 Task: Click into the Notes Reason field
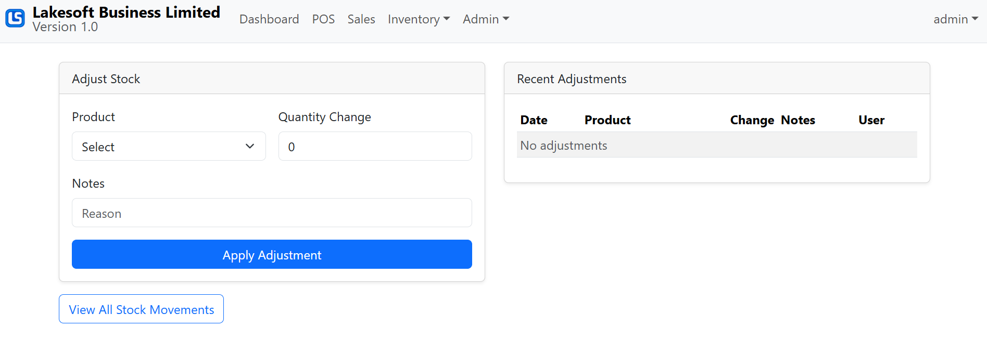(272, 213)
